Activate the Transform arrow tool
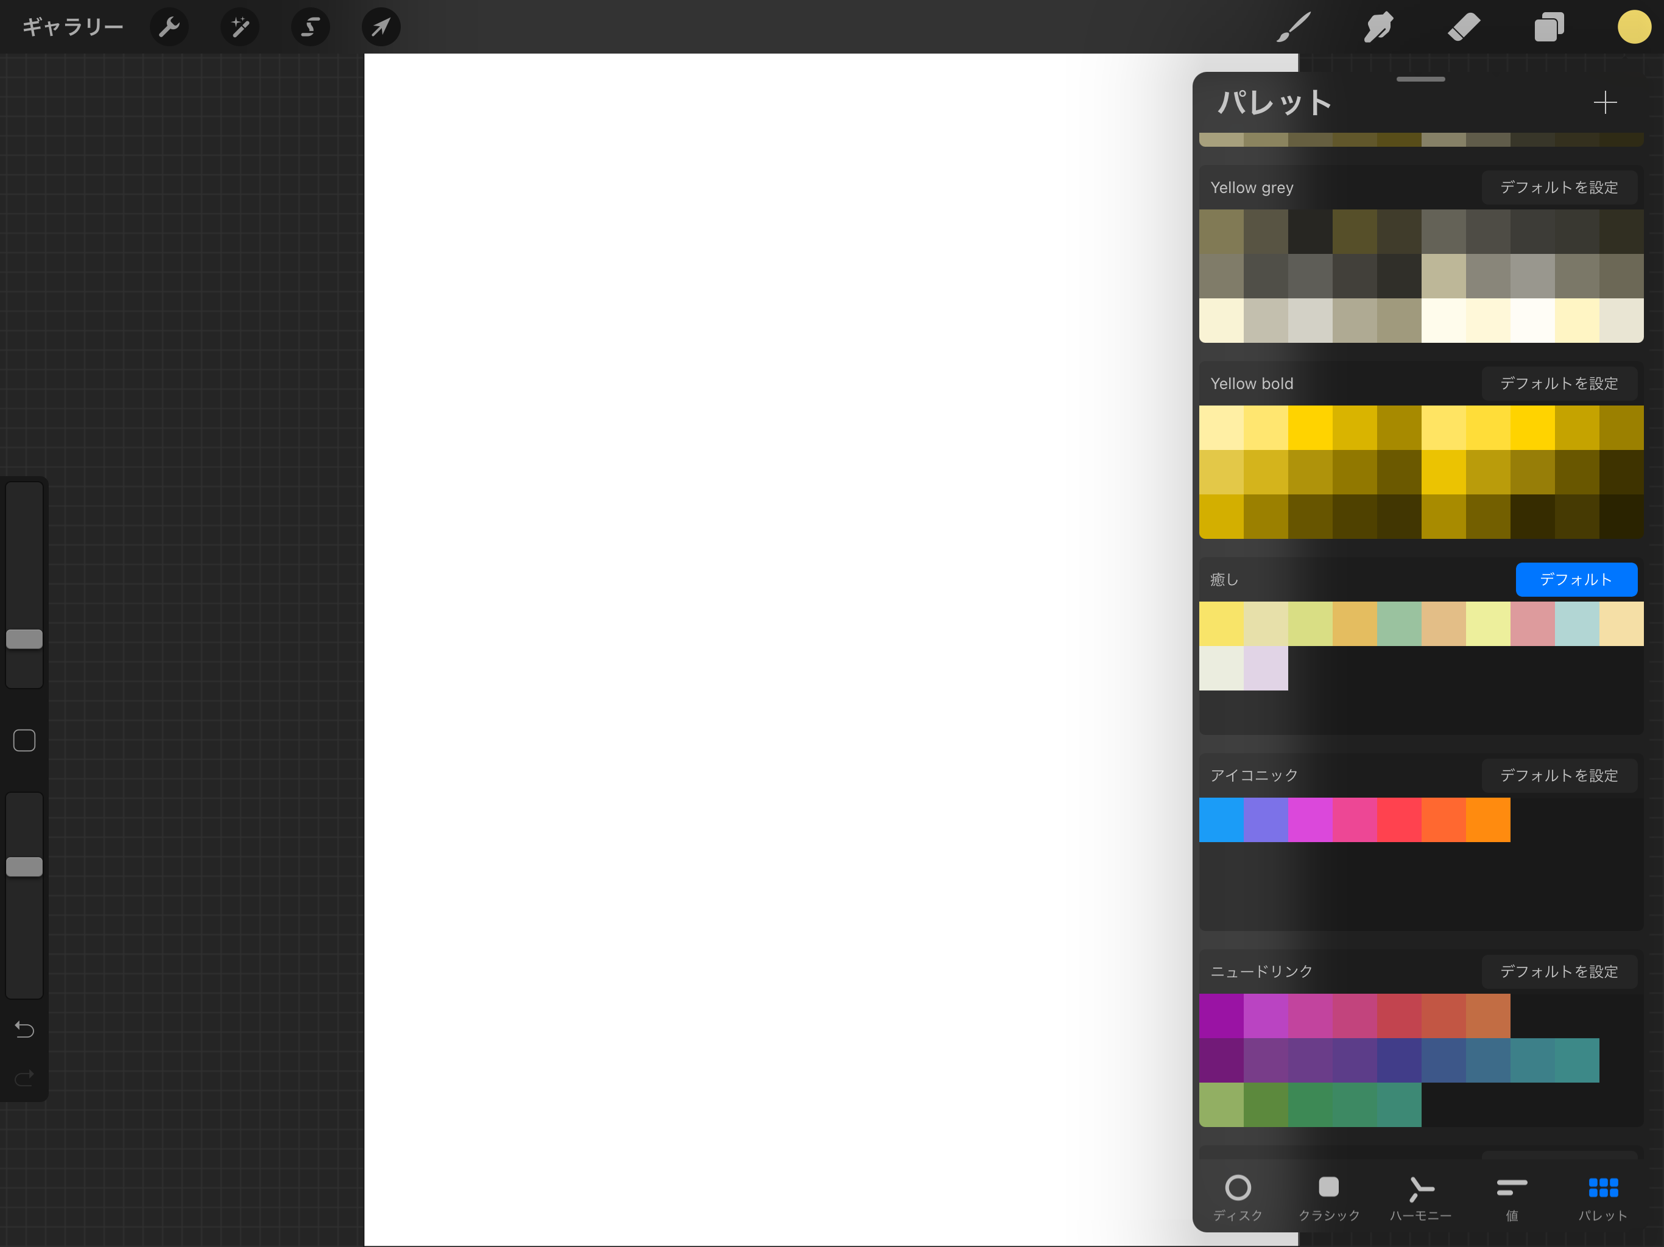1664x1247 pixels. click(381, 28)
